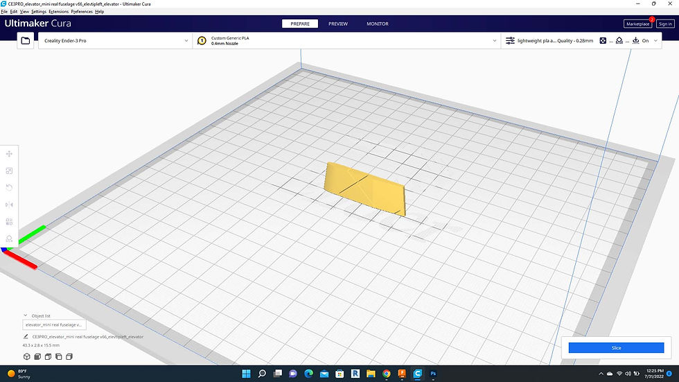
Task: Select elevator_mini real fuselage object in list
Action: [54, 325]
